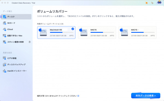Select the ディスク sidebar icon

coord(4,17)
